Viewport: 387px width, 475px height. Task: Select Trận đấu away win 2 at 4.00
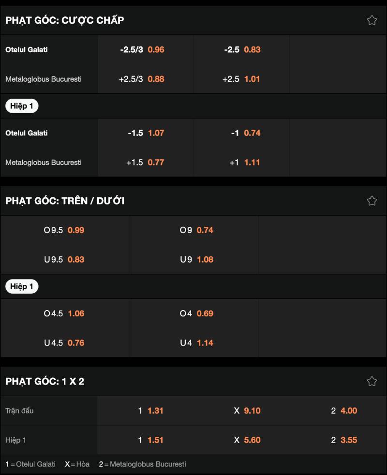pos(343,411)
